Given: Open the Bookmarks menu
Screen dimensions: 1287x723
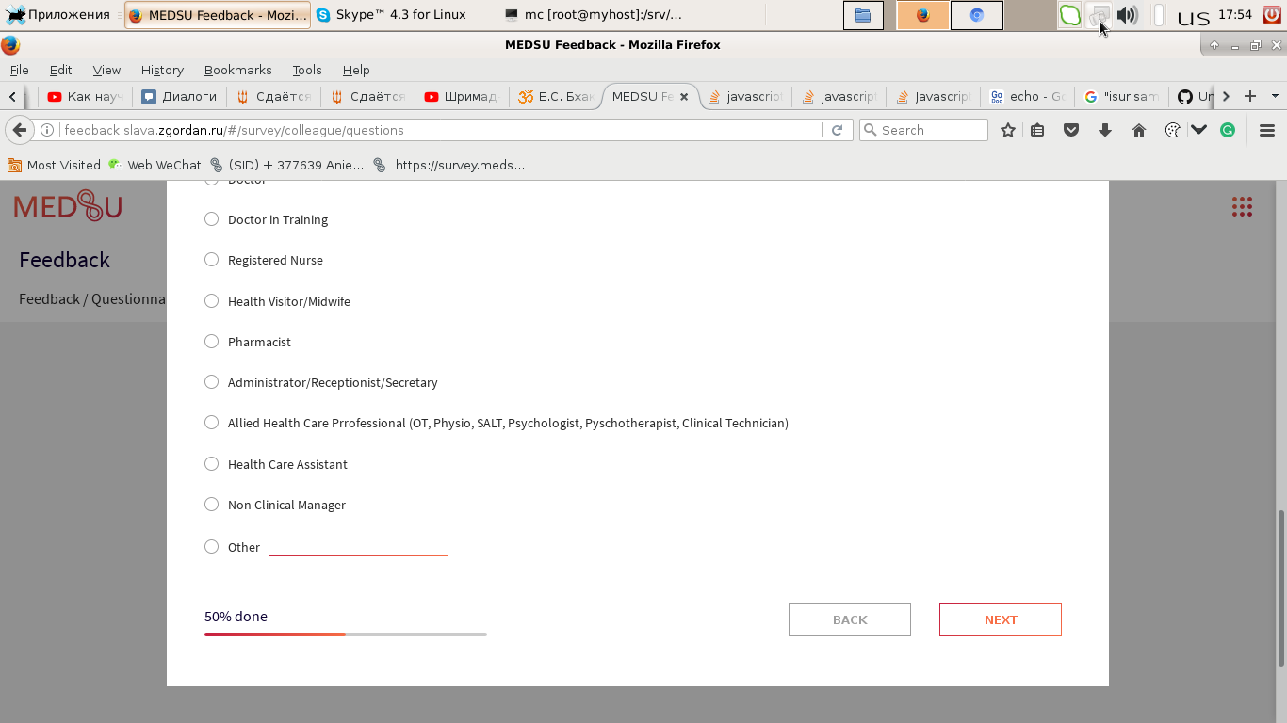Looking at the screenshot, I should coord(237,70).
